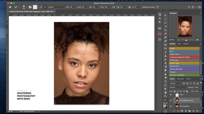Click the Create new group folder icon

pyautogui.click(x=190, y=111)
